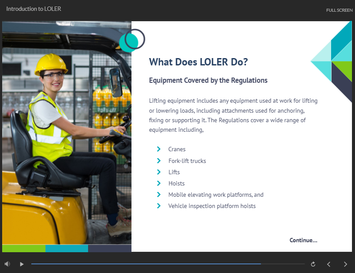The width and height of the screenshot is (355, 273).
Task: Mute audio using the speaker icon
Action: (x=7, y=264)
